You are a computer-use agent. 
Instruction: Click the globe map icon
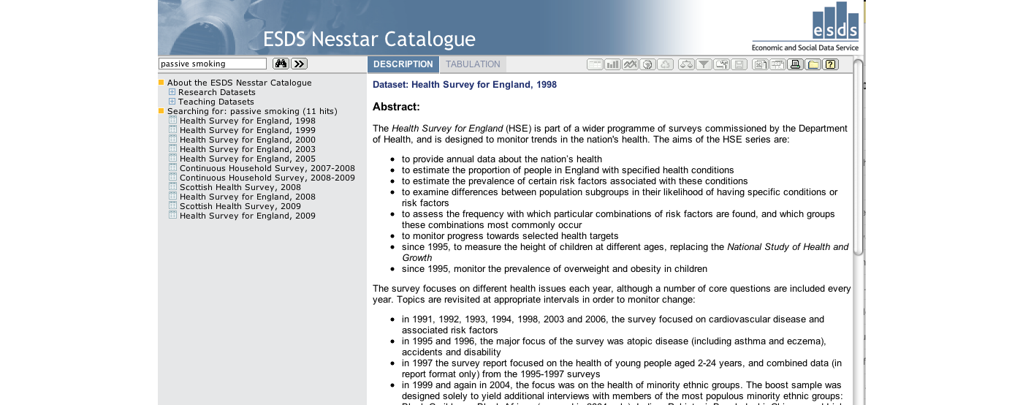coord(647,65)
